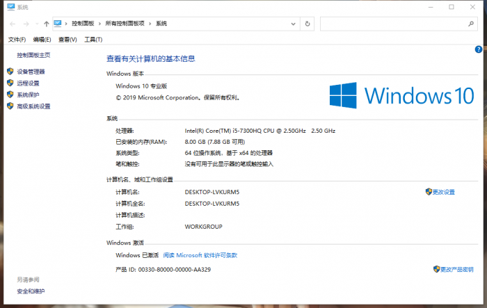Image resolution: width=487 pixels, height=308 pixels.
Task: Click inside the search input box
Action: [390, 24]
